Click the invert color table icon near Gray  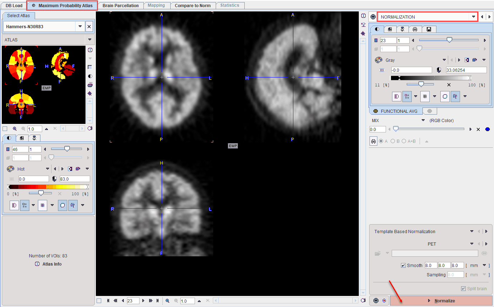(467, 60)
